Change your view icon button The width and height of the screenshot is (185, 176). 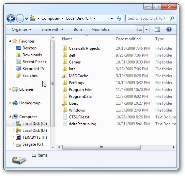(139, 29)
